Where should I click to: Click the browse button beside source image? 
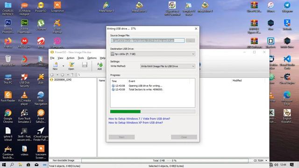190,41
